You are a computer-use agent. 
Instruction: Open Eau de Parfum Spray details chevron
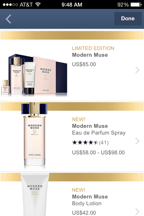click(138, 141)
